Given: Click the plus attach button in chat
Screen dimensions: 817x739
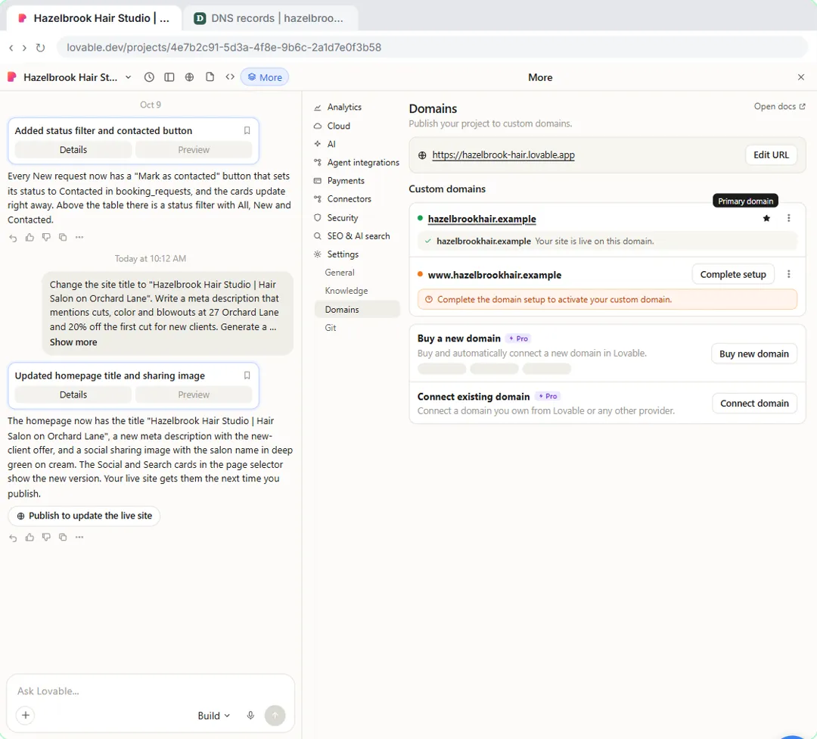Looking at the screenshot, I should pos(26,716).
